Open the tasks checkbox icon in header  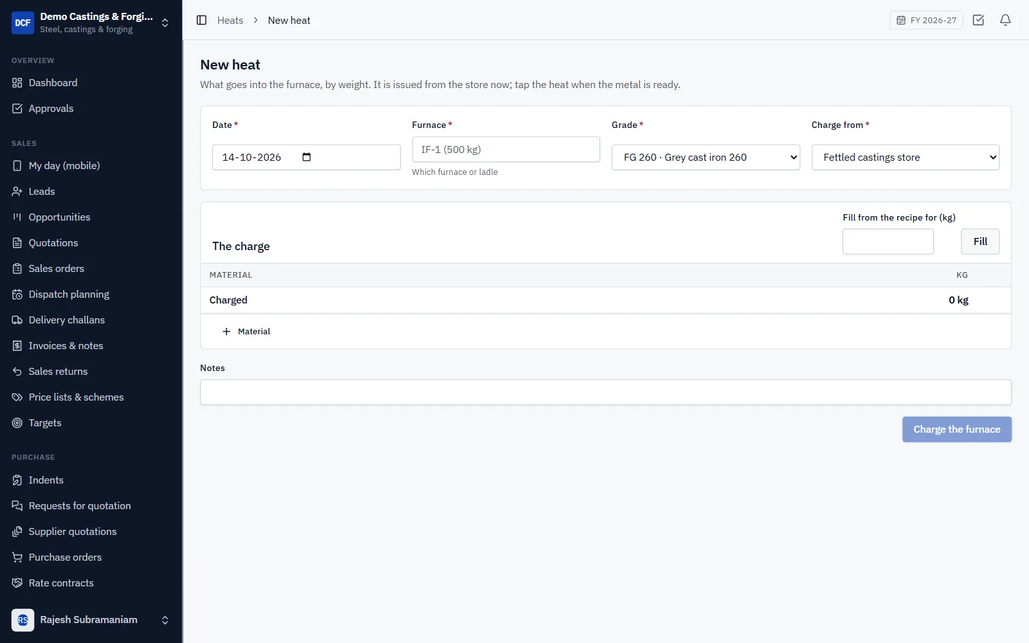pos(978,20)
